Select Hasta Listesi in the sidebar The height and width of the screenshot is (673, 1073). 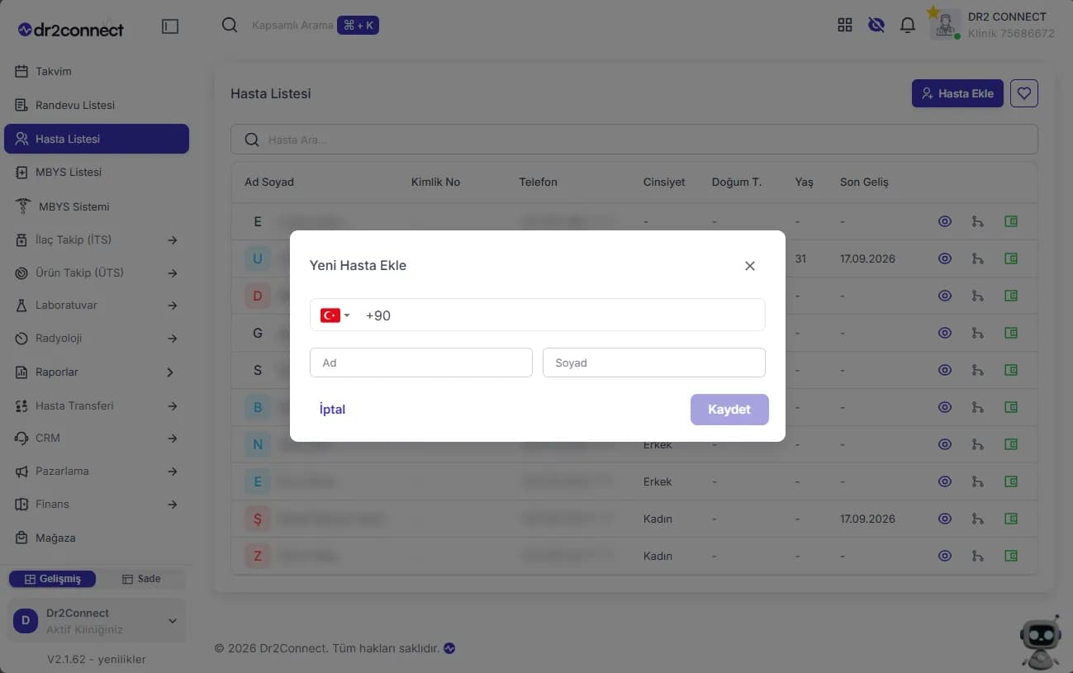pyautogui.click(x=97, y=139)
